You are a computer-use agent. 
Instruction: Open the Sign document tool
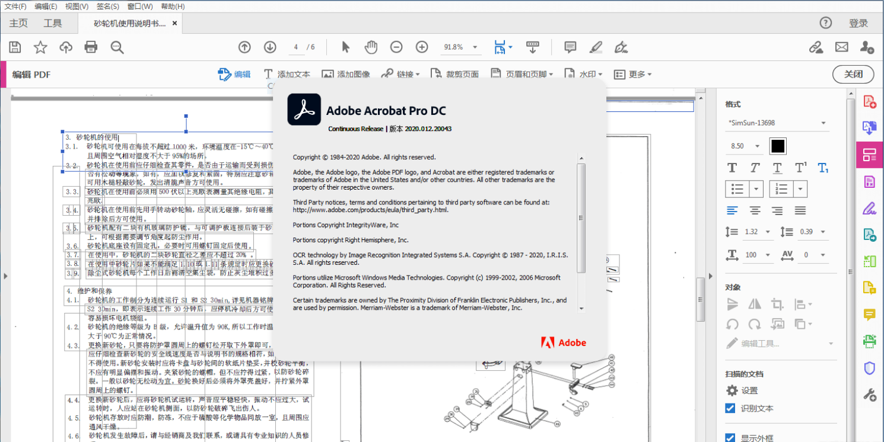621,47
